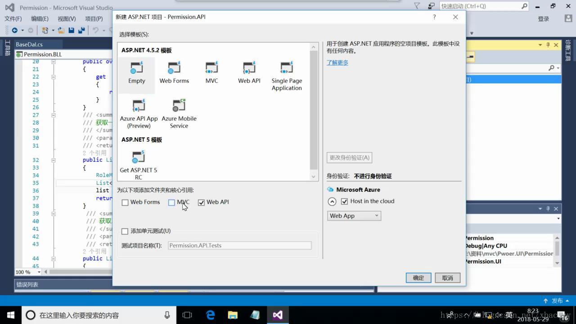This screenshot has width=576, height=324.
Task: Pin the Solution Explorer panel
Action: (x=548, y=45)
